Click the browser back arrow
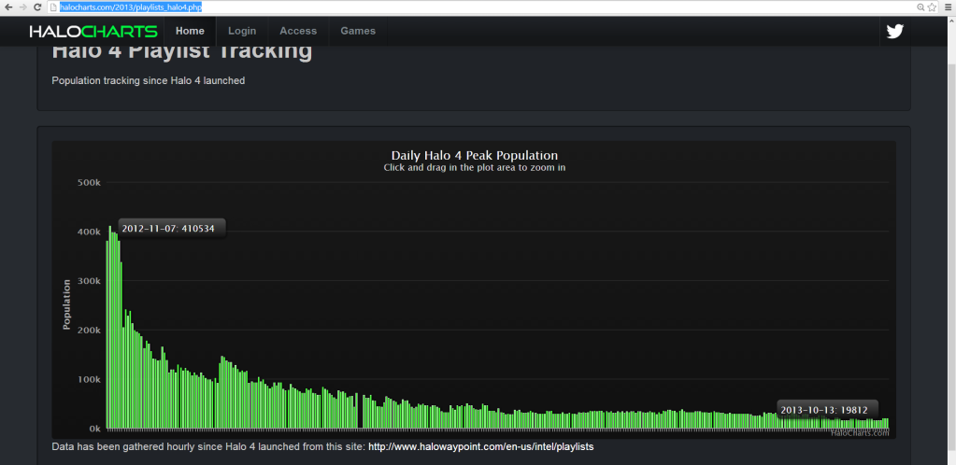Screen dimensions: 956x465 pyautogui.click(x=7, y=7)
